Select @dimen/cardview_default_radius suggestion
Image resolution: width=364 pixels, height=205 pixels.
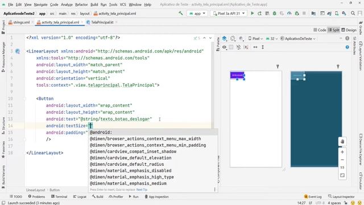click(x=153, y=165)
